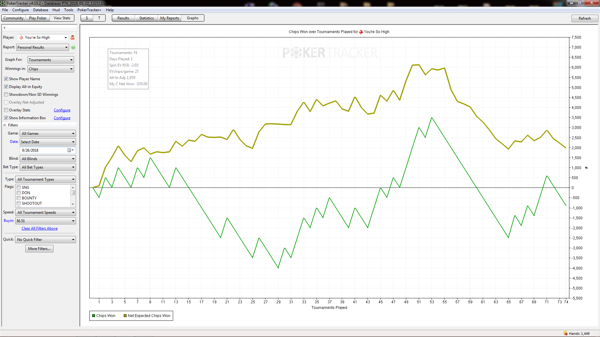Viewport: 600px width, 337px height.
Task: Switch to Community view
Action: click(x=13, y=18)
